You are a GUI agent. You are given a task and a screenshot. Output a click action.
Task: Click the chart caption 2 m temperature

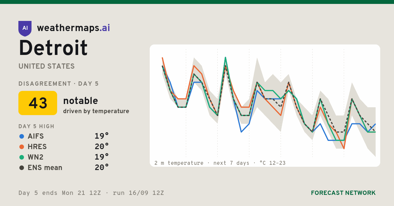[179, 163]
